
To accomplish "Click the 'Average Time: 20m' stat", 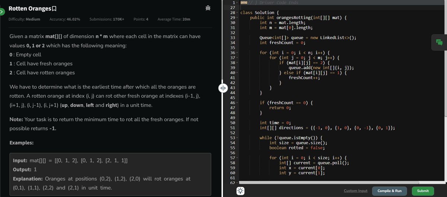I will [x=174, y=19].
